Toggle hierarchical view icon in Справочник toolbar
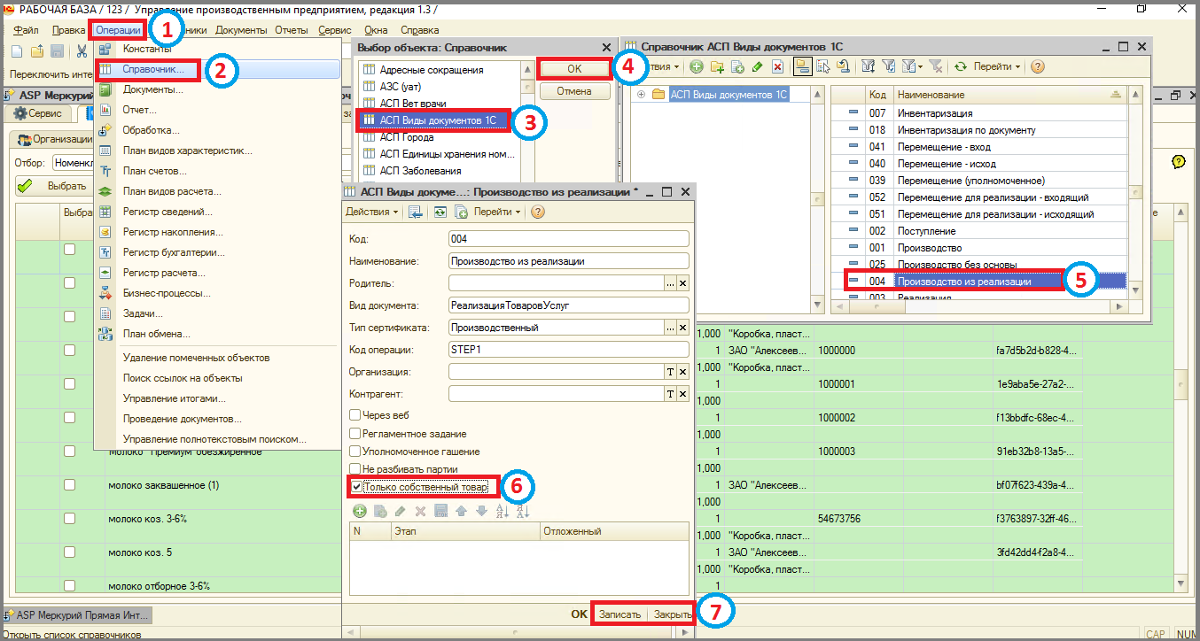The height and width of the screenshot is (641, 1200). (802, 66)
